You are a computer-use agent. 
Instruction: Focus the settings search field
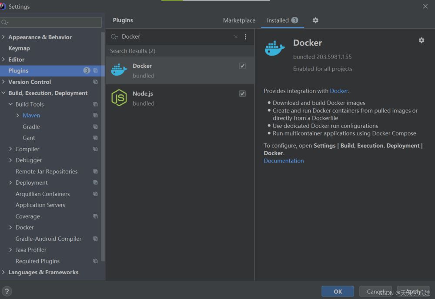coord(51,22)
